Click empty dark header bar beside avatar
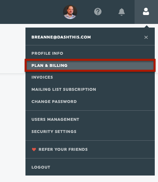The image size is (158, 182). point(31,12)
